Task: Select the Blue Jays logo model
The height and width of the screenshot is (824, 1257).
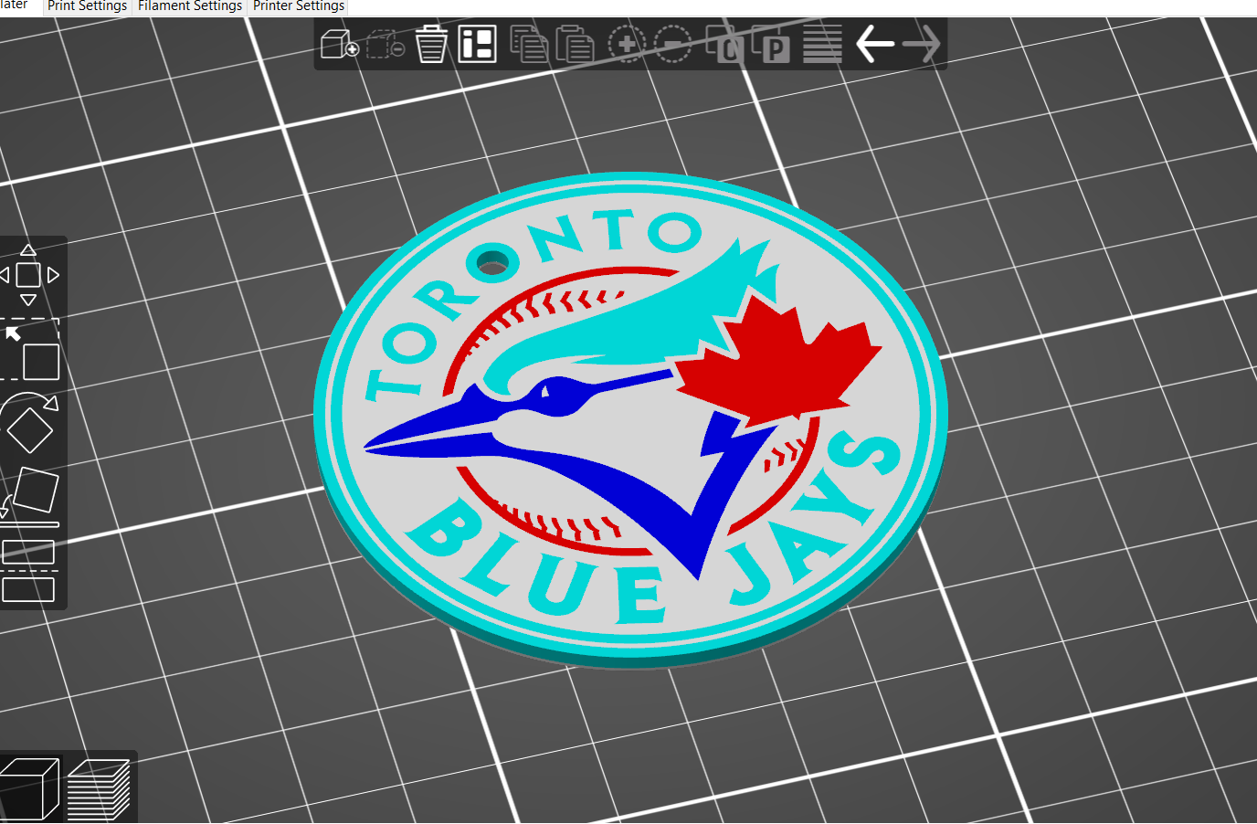Action: click(x=630, y=420)
